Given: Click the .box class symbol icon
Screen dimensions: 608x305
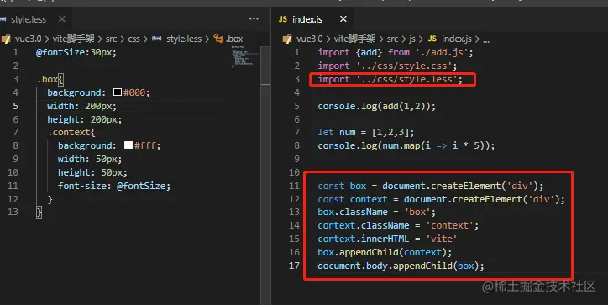Looking at the screenshot, I should pos(218,39).
